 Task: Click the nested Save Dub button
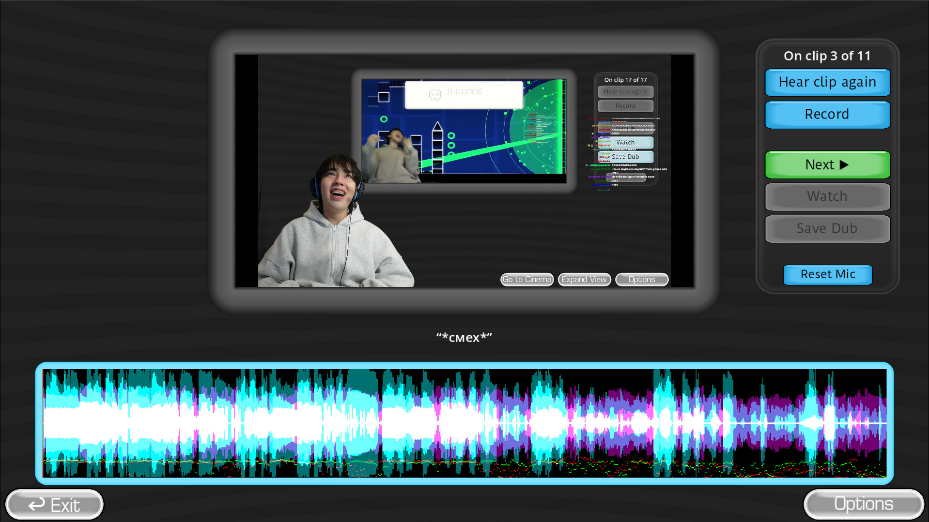(625, 157)
